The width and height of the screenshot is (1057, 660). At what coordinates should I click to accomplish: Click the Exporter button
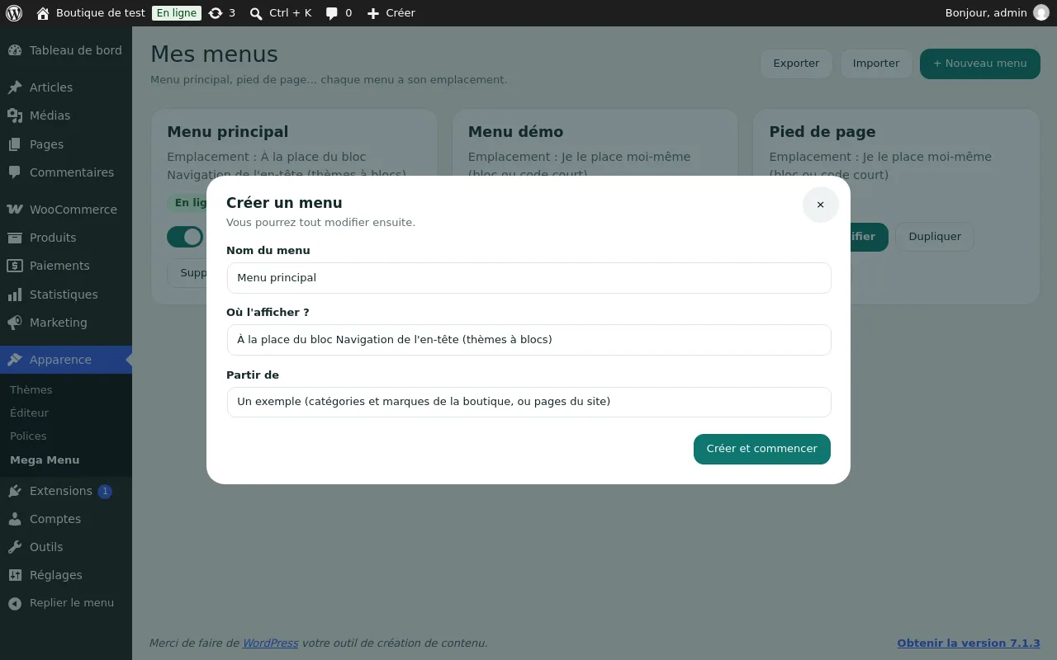796,64
